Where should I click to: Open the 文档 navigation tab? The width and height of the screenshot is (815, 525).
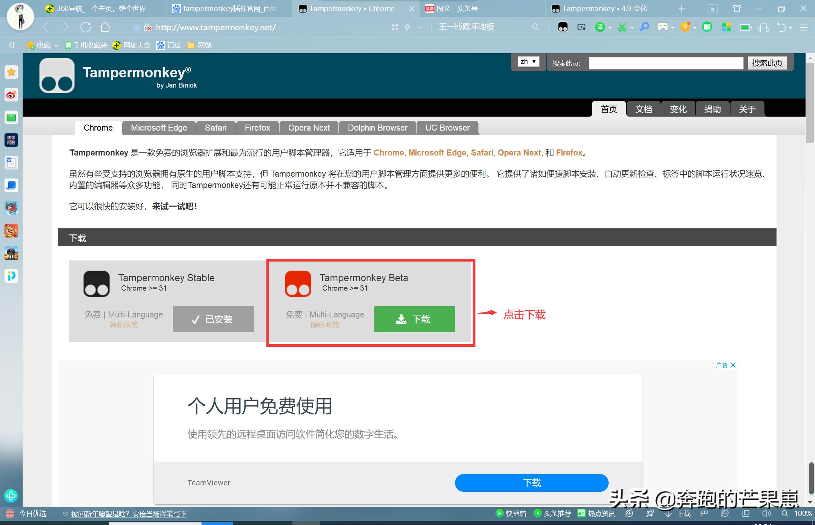(x=644, y=109)
